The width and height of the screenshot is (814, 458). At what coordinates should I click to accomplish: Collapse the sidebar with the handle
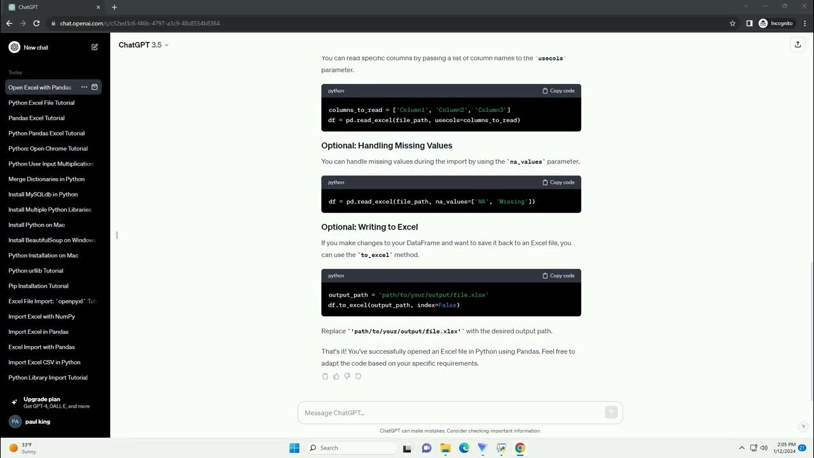point(117,235)
